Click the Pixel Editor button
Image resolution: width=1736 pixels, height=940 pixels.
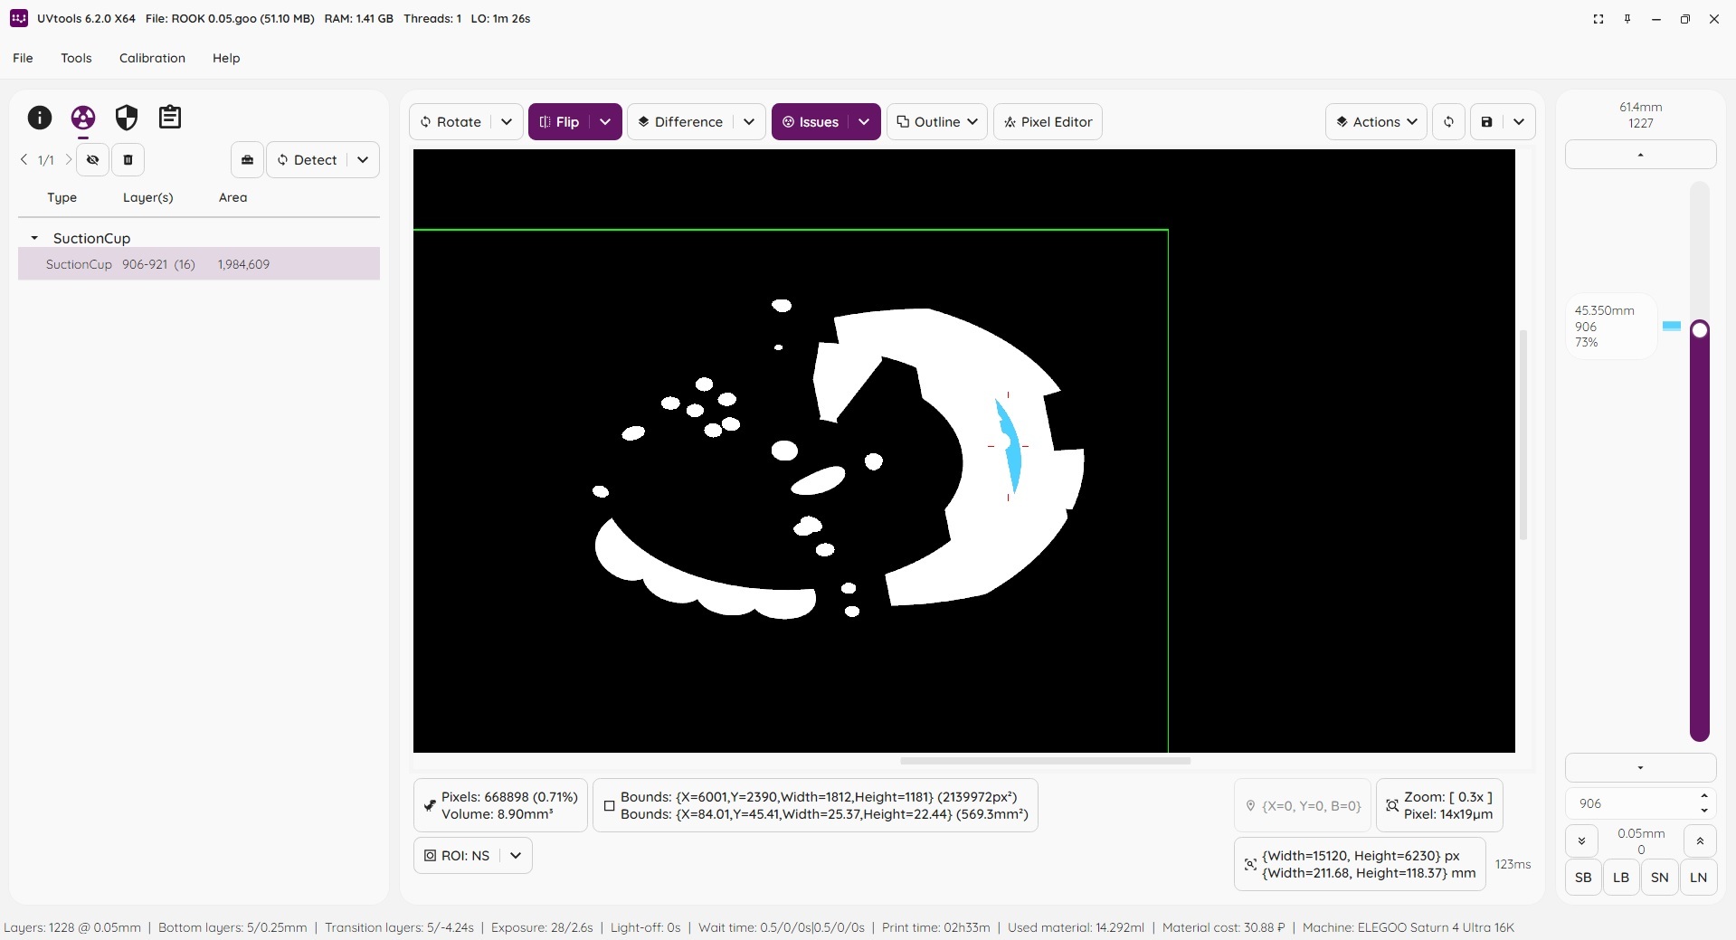pos(1048,122)
